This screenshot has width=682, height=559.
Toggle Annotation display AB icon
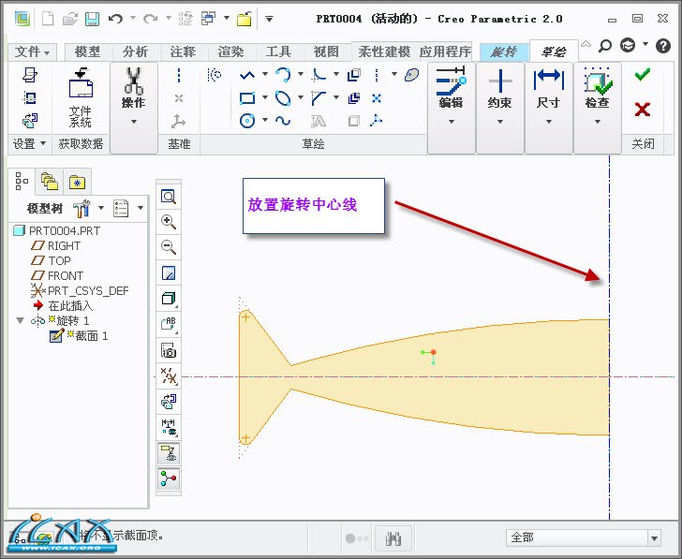click(169, 324)
